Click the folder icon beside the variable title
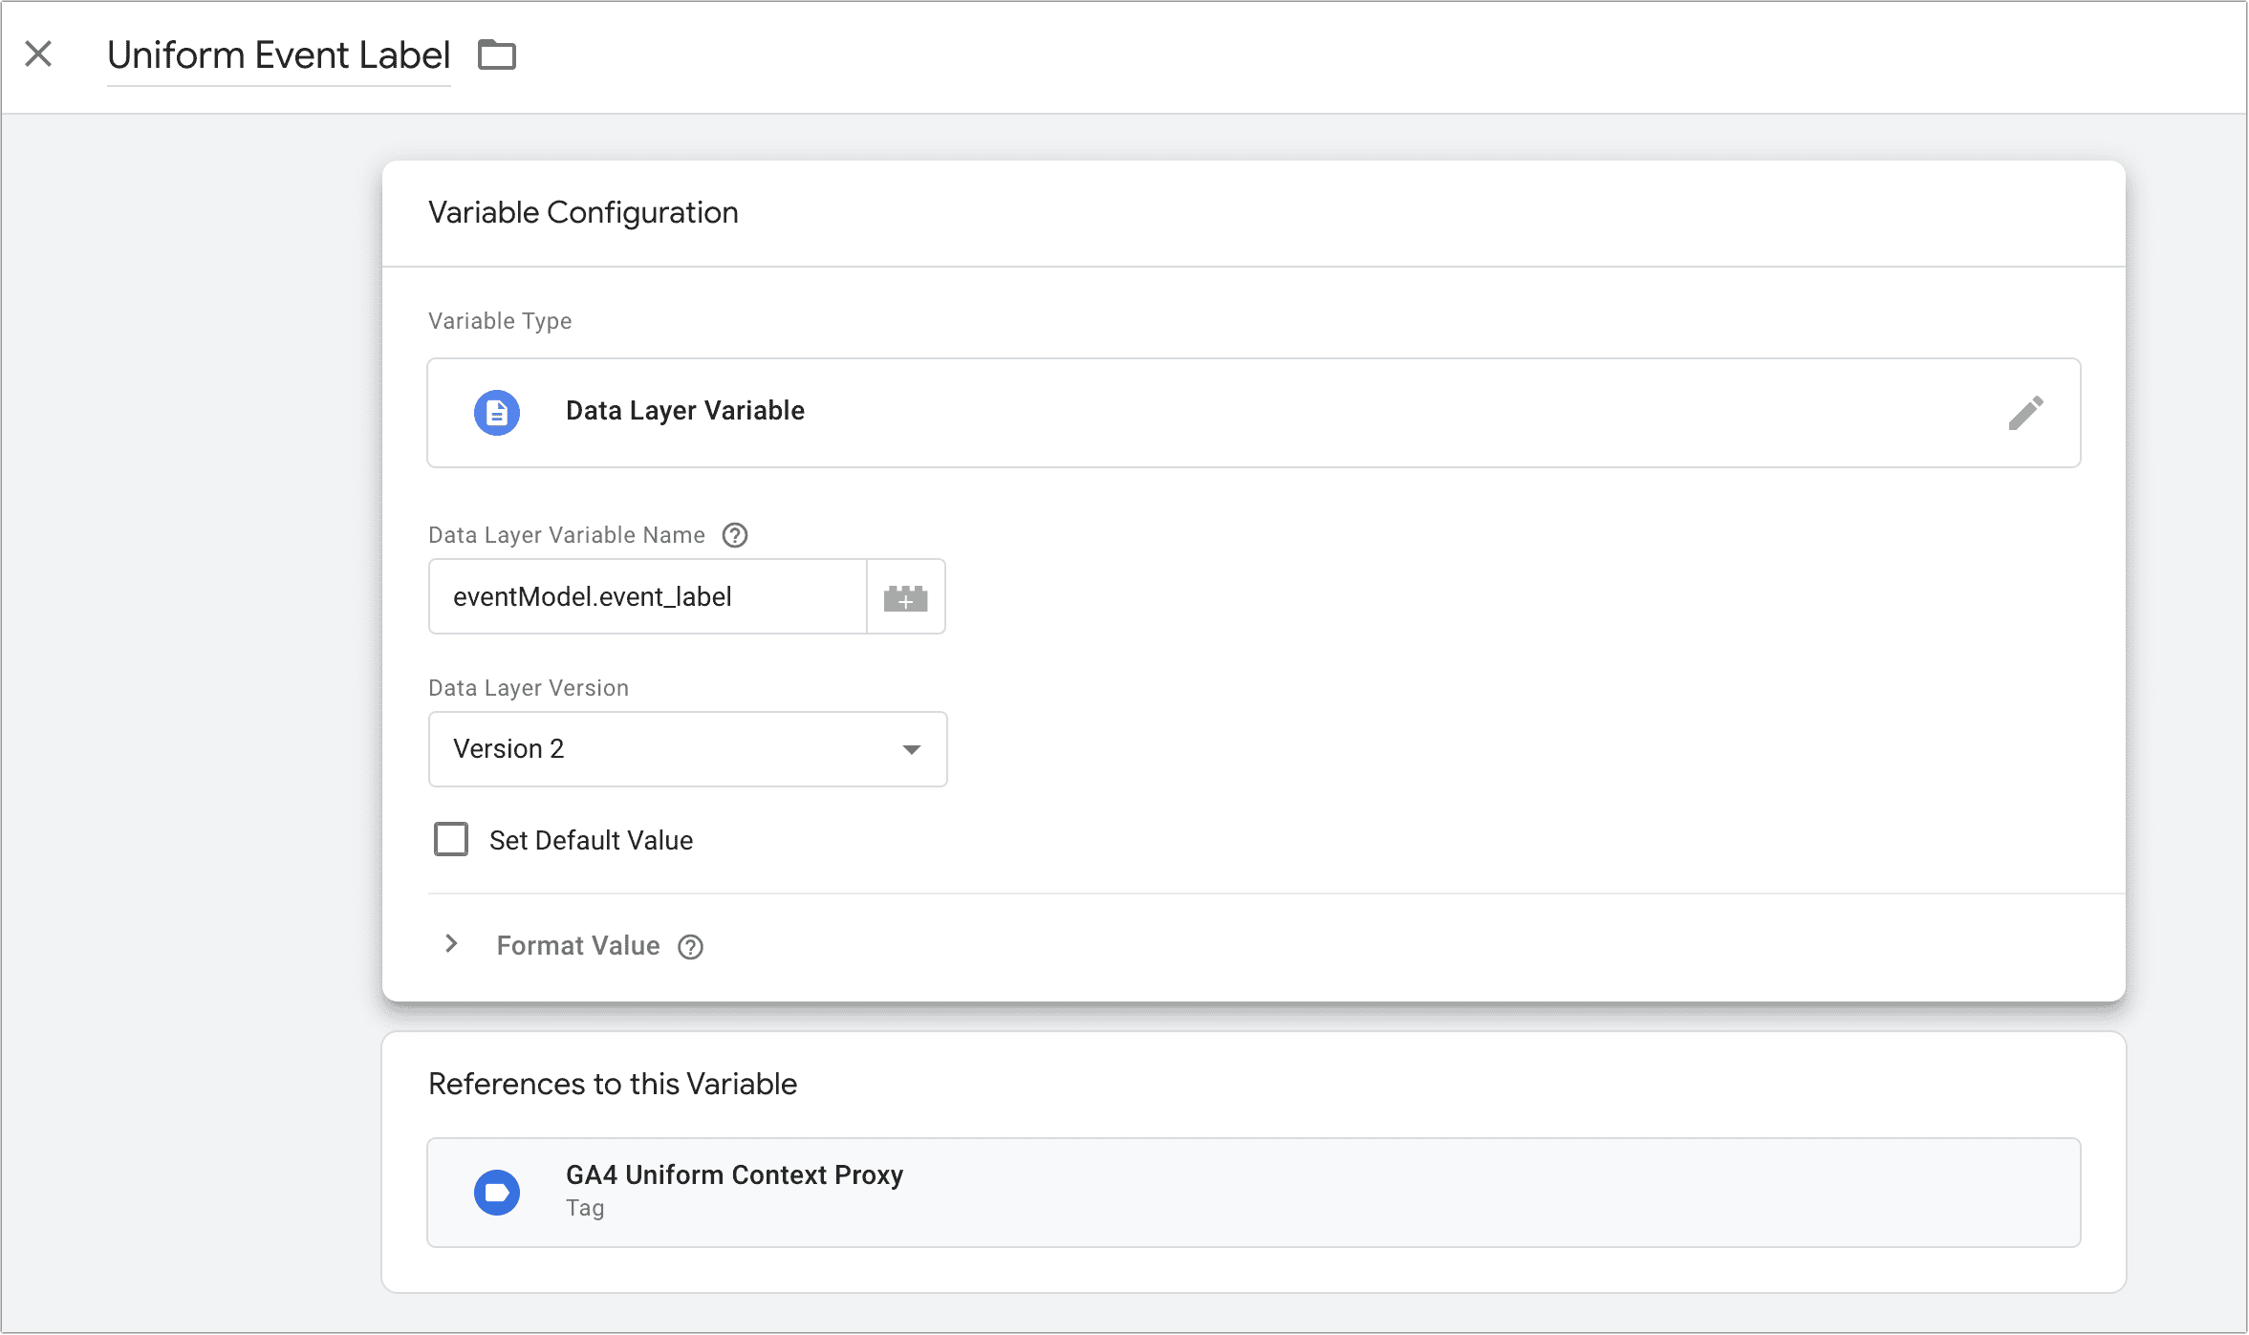 (x=496, y=55)
